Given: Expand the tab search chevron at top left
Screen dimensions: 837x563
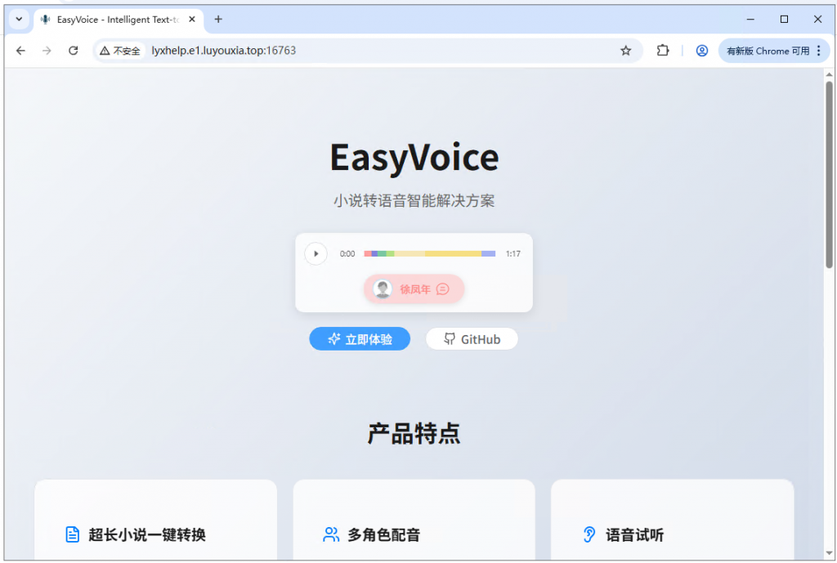Looking at the screenshot, I should 18,19.
